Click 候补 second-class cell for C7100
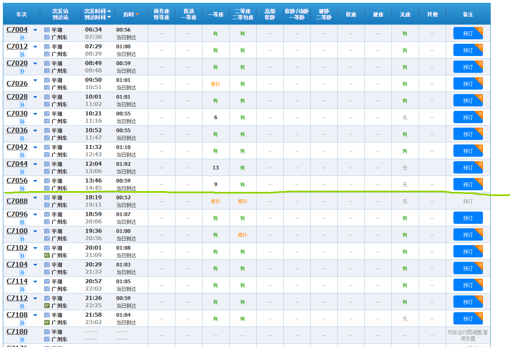This screenshot has height=347, width=510. click(243, 235)
